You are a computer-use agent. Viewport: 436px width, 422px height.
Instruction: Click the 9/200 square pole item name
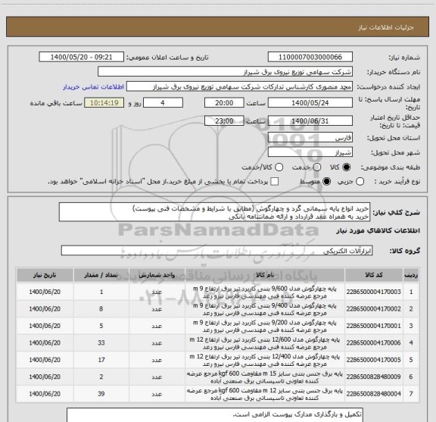pos(265,327)
